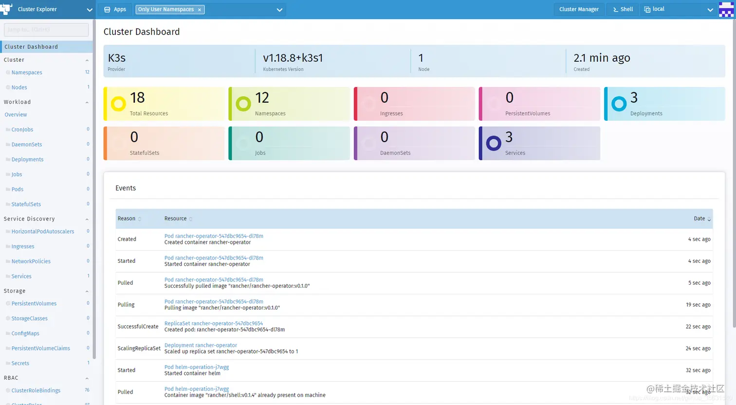Open Namespaces in the sidebar

[x=27, y=73]
